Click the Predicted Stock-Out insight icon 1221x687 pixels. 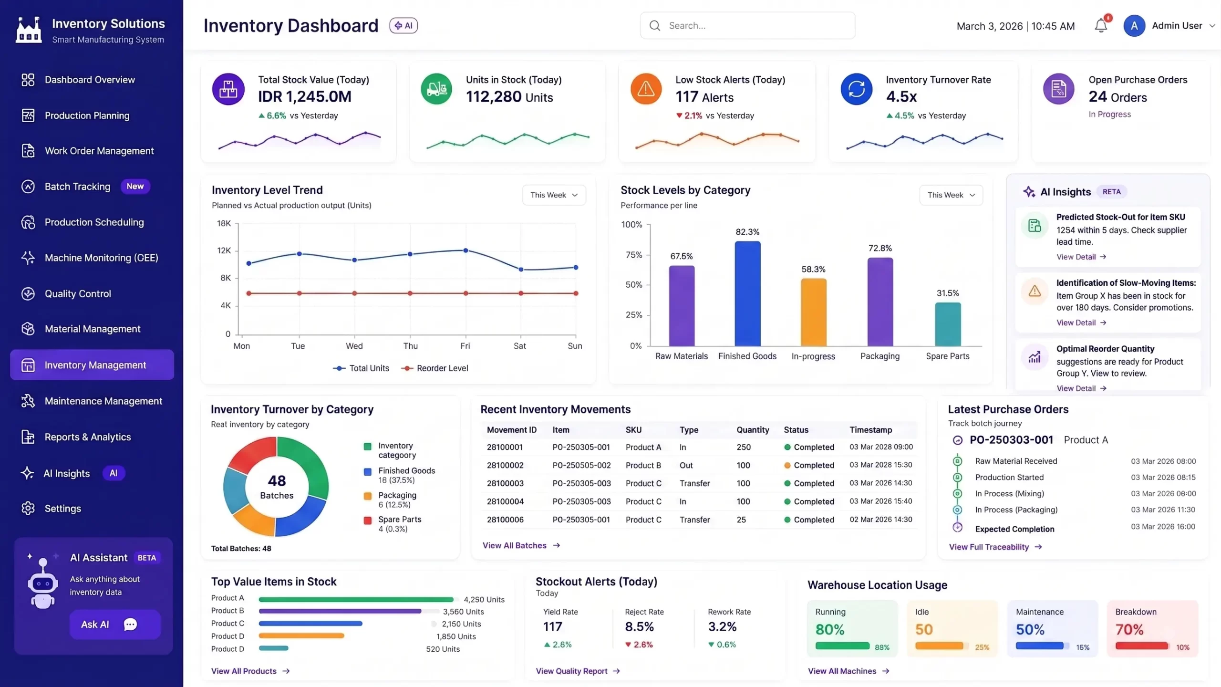(1035, 226)
